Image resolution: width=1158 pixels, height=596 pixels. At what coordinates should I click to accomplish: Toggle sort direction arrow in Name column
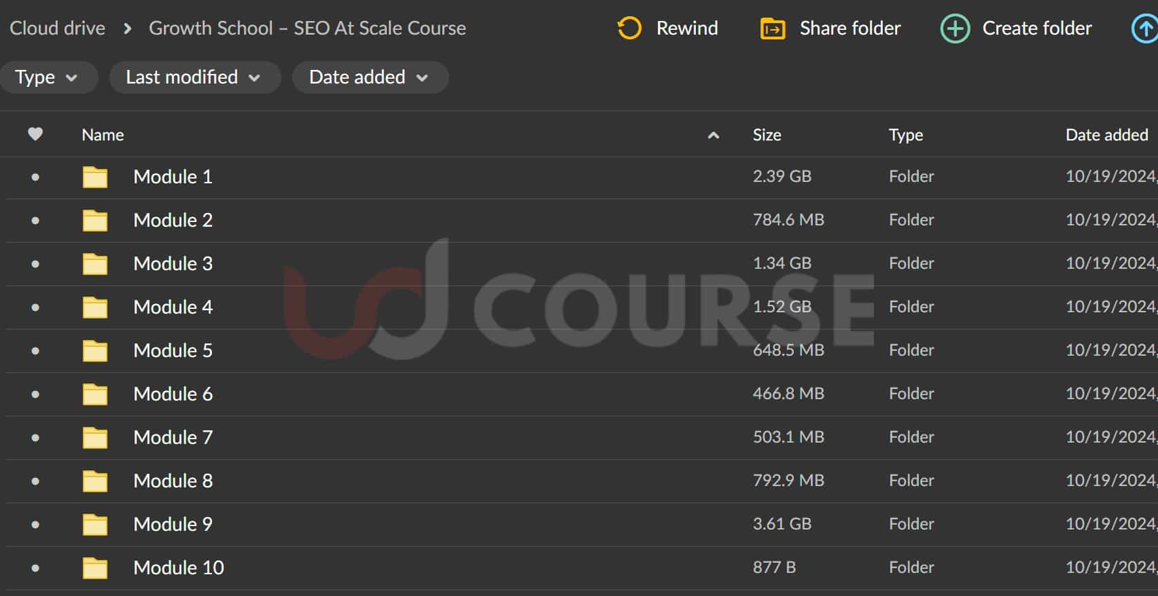tap(714, 135)
